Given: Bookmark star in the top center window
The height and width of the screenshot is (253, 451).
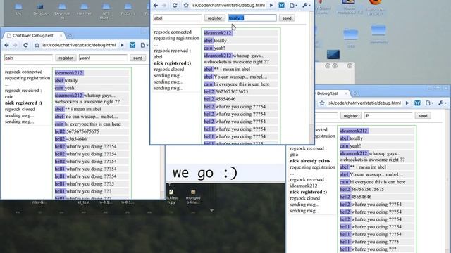Looking at the screenshot, I should (x=186, y=5).
